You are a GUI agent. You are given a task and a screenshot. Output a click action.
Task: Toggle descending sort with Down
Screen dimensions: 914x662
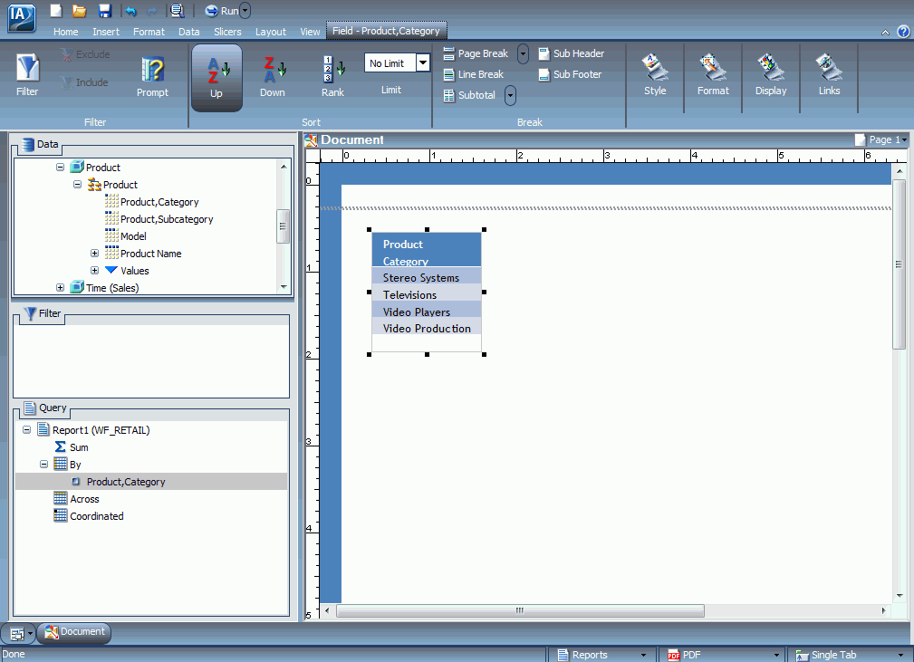(273, 76)
